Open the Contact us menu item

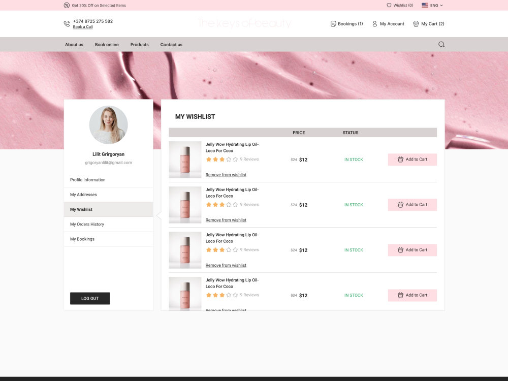point(171,44)
